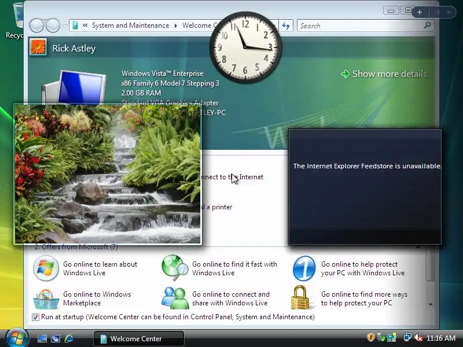Viewport: 463px width, 347px height.
Task: Click the scrollbar down arrow in Welcome Center
Action: [x=431, y=304]
